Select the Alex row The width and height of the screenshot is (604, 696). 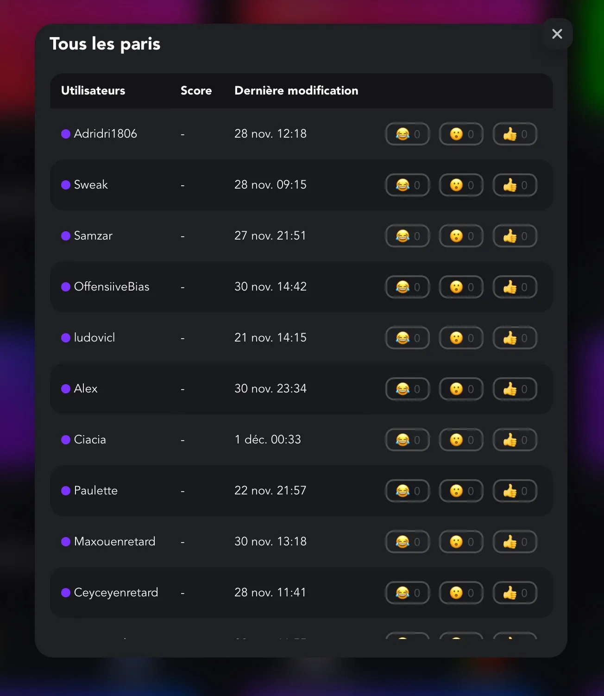[302, 389]
